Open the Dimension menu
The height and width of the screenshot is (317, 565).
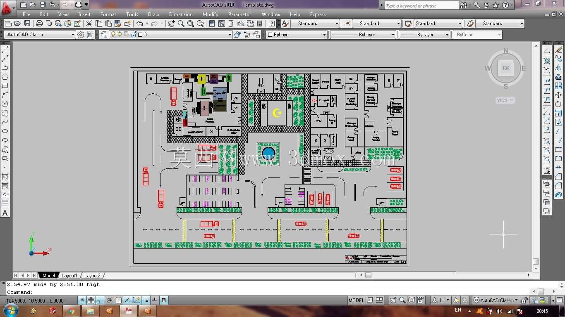[181, 14]
